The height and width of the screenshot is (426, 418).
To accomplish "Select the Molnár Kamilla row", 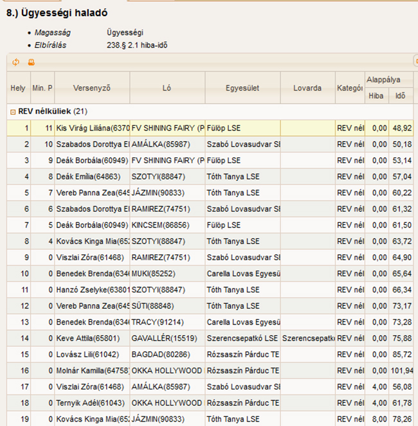I will tap(93, 371).
